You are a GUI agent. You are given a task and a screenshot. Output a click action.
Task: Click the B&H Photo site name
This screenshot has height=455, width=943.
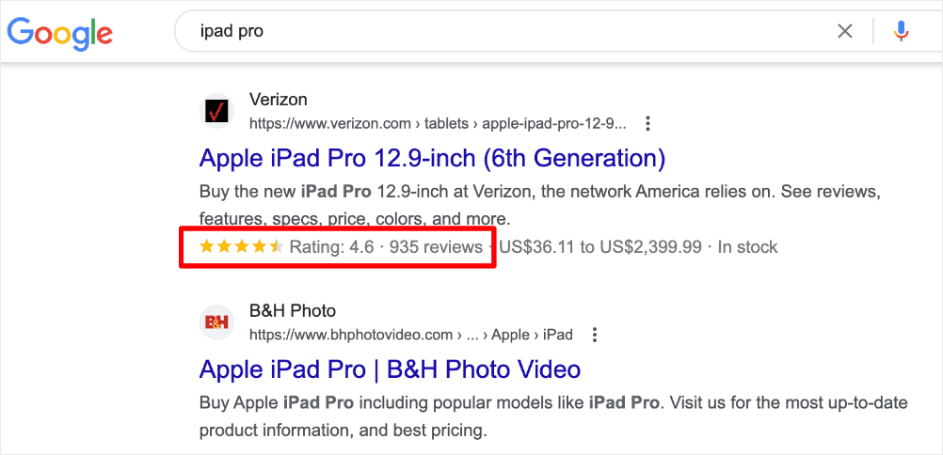(x=293, y=311)
